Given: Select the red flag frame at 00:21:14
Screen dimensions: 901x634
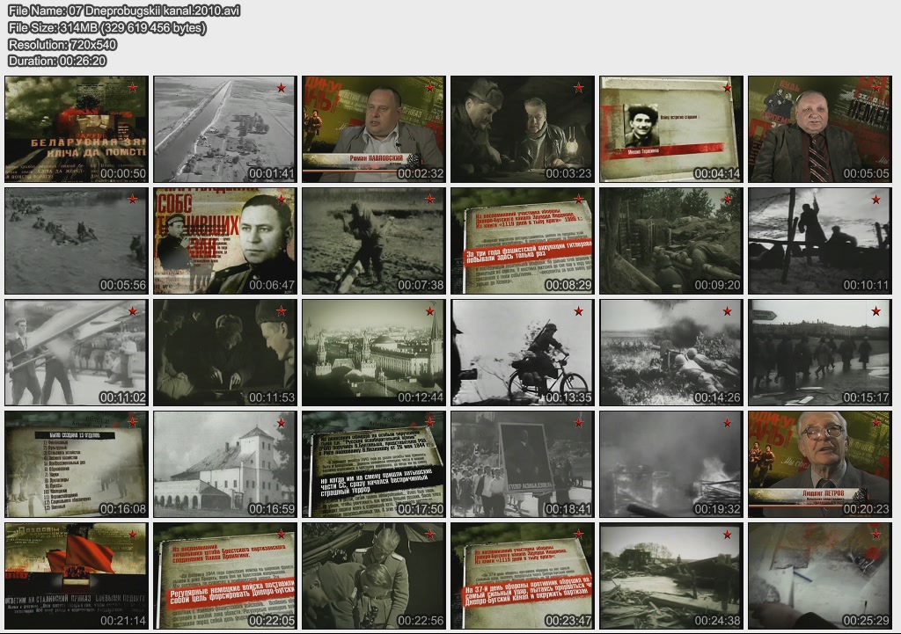Looking at the screenshot, I should (x=76, y=575).
